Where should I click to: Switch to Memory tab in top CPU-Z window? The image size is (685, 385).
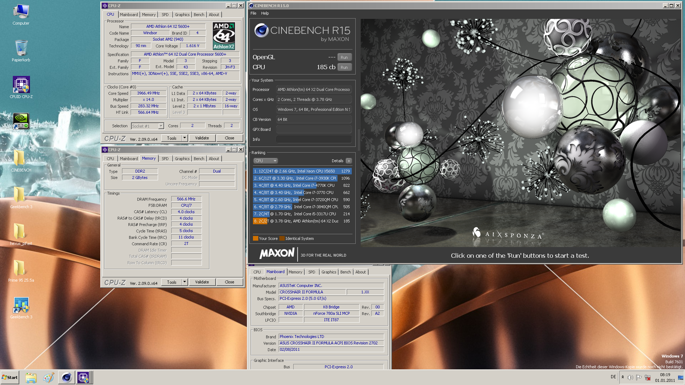point(149,15)
